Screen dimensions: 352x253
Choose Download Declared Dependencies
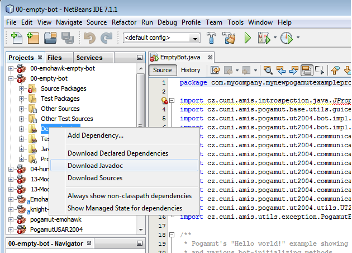[125, 153]
